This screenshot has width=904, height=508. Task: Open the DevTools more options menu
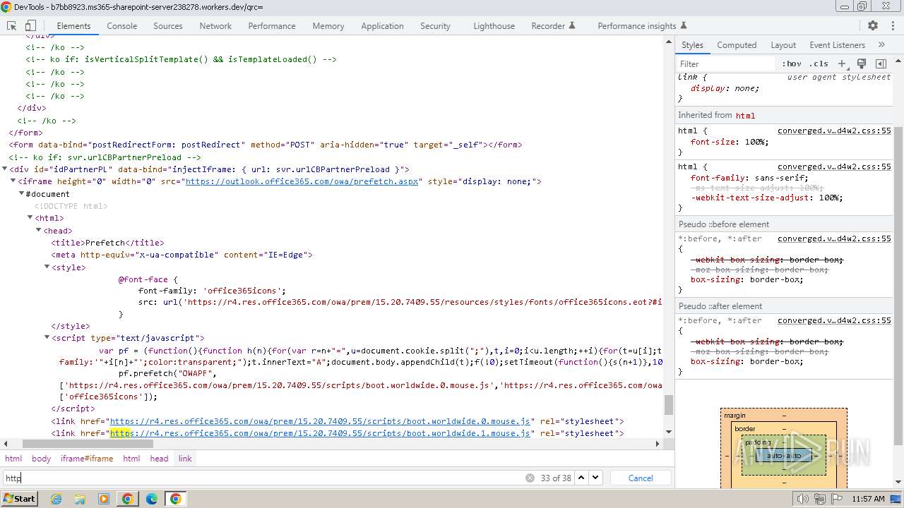click(x=892, y=25)
